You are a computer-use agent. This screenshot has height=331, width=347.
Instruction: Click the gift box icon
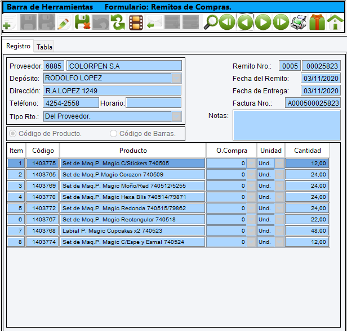[x=317, y=23]
